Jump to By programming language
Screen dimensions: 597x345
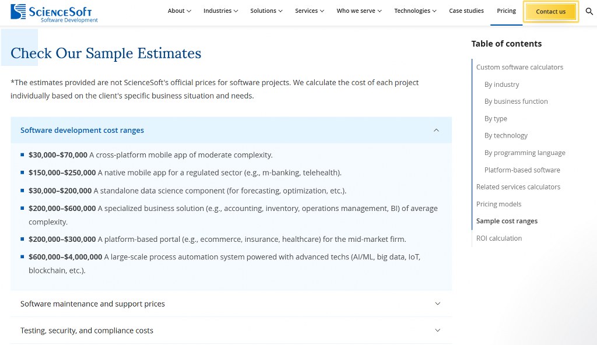pyautogui.click(x=525, y=153)
